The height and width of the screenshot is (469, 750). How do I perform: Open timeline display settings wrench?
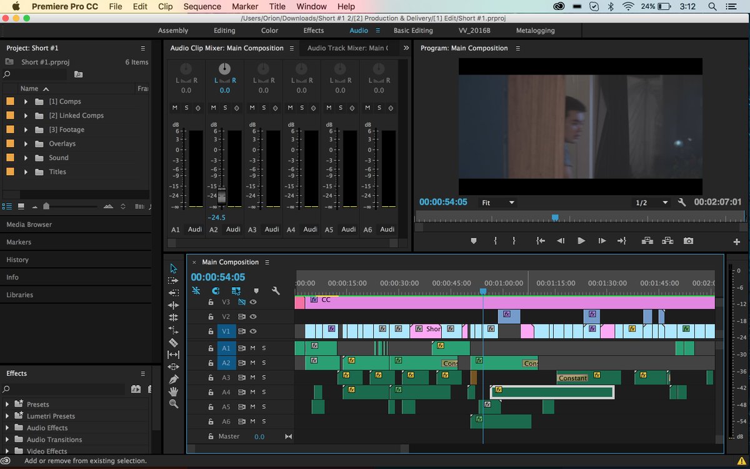[x=276, y=291]
